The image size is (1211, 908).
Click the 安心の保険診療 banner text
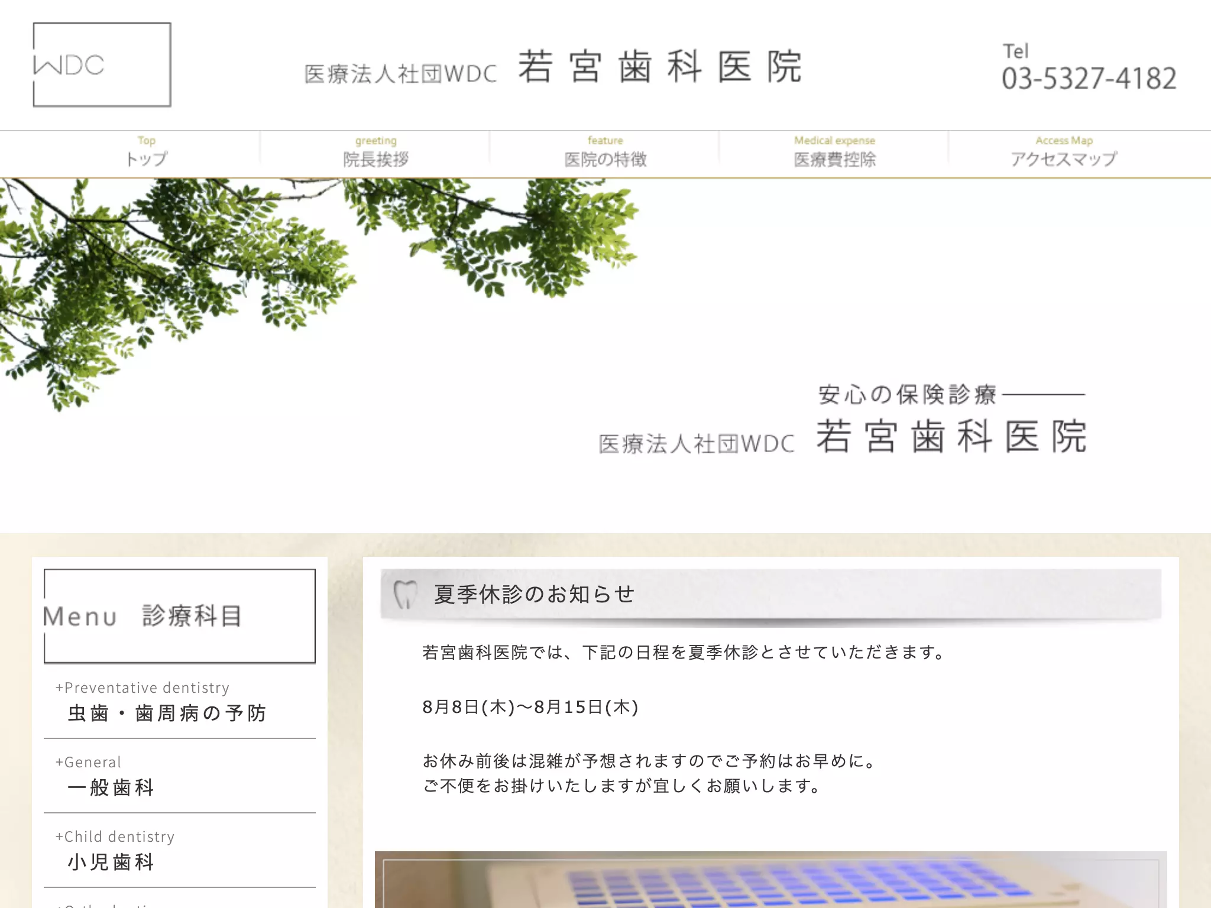(x=907, y=394)
